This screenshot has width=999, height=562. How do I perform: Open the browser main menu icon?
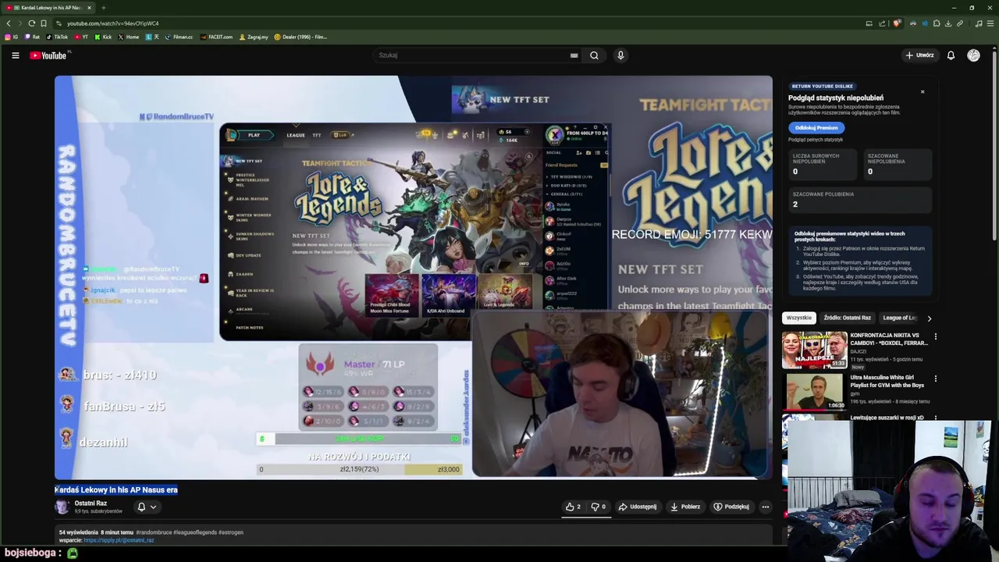[x=990, y=23]
